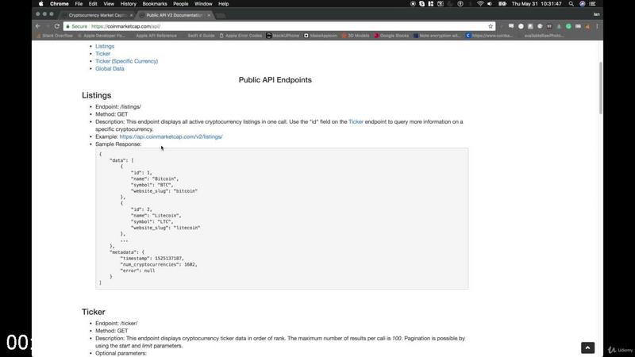The height and width of the screenshot is (357, 635).
Task: Open the View menu
Action: point(109,4)
